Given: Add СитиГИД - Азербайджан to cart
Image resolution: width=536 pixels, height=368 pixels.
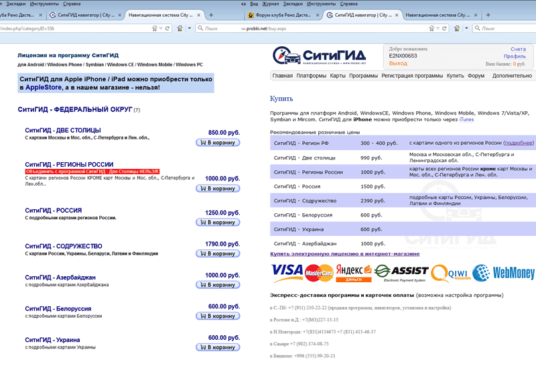Looking at the screenshot, I should coord(218,285).
